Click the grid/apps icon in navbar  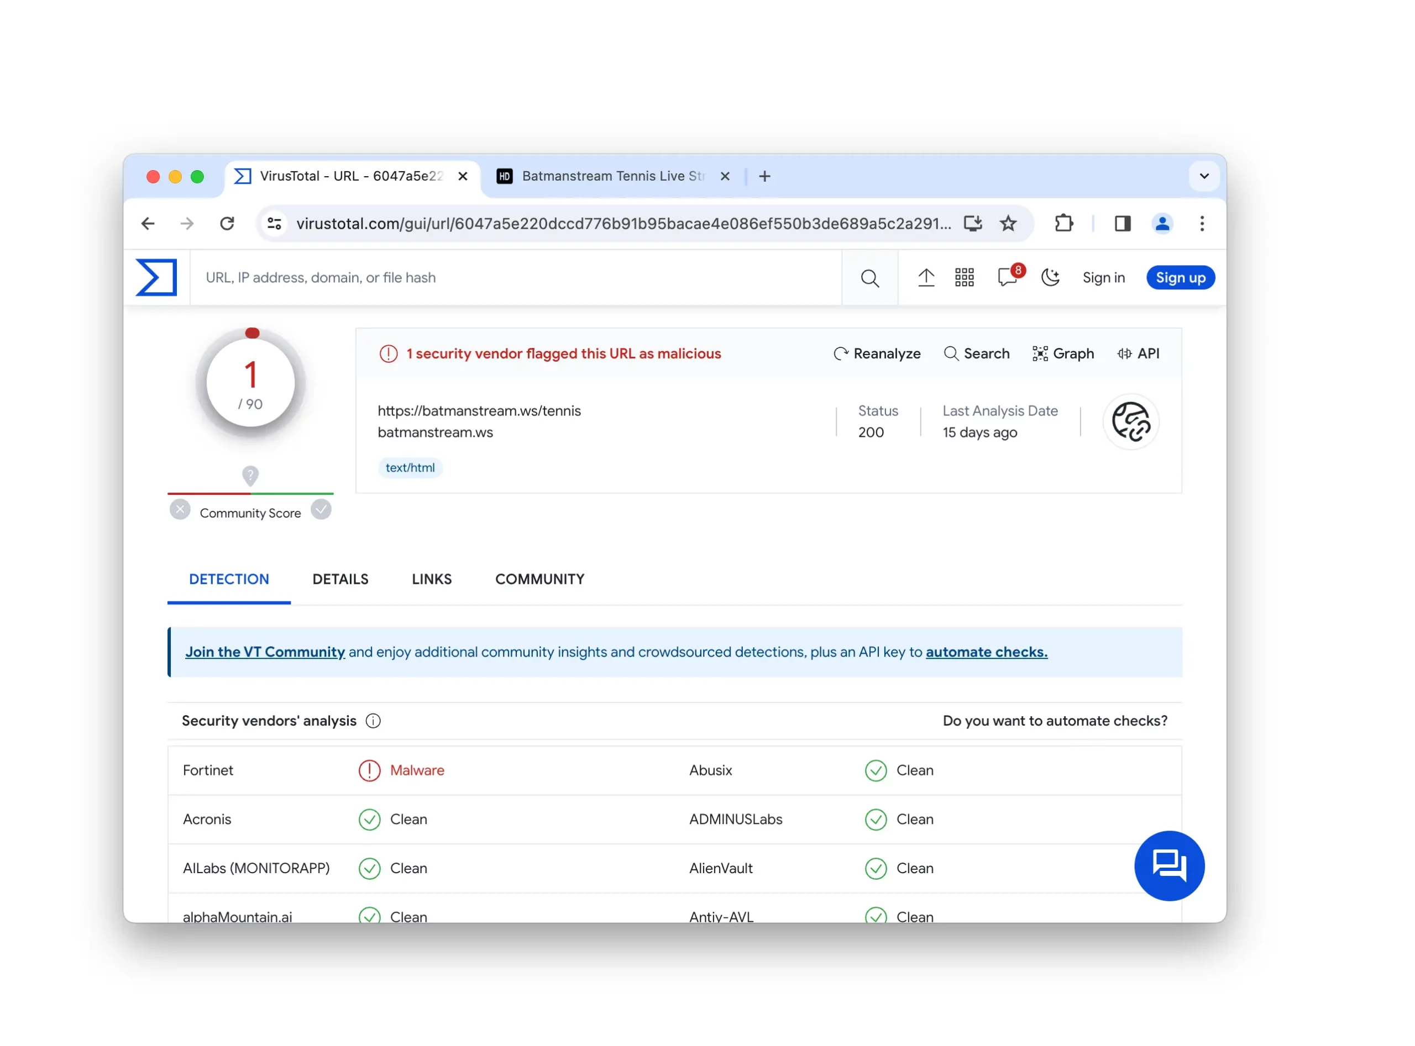965,277
